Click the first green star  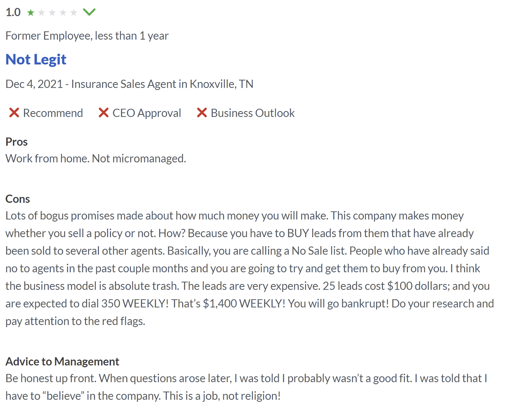pyautogui.click(x=31, y=12)
